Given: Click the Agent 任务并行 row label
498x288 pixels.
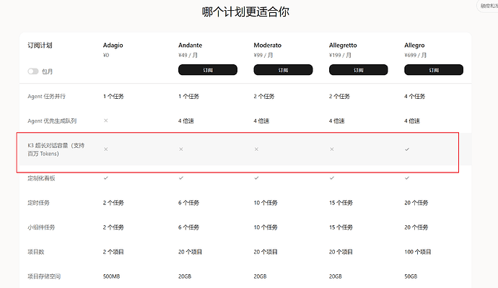Looking at the screenshot, I should click(46, 96).
